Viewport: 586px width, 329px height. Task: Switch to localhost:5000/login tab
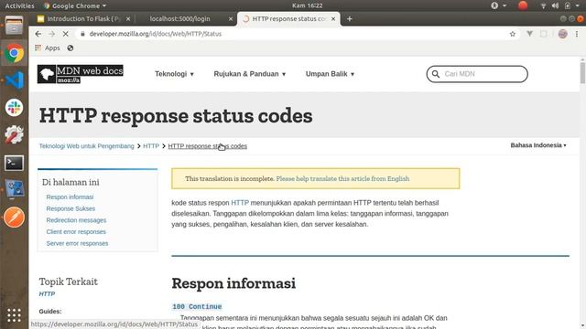point(179,18)
